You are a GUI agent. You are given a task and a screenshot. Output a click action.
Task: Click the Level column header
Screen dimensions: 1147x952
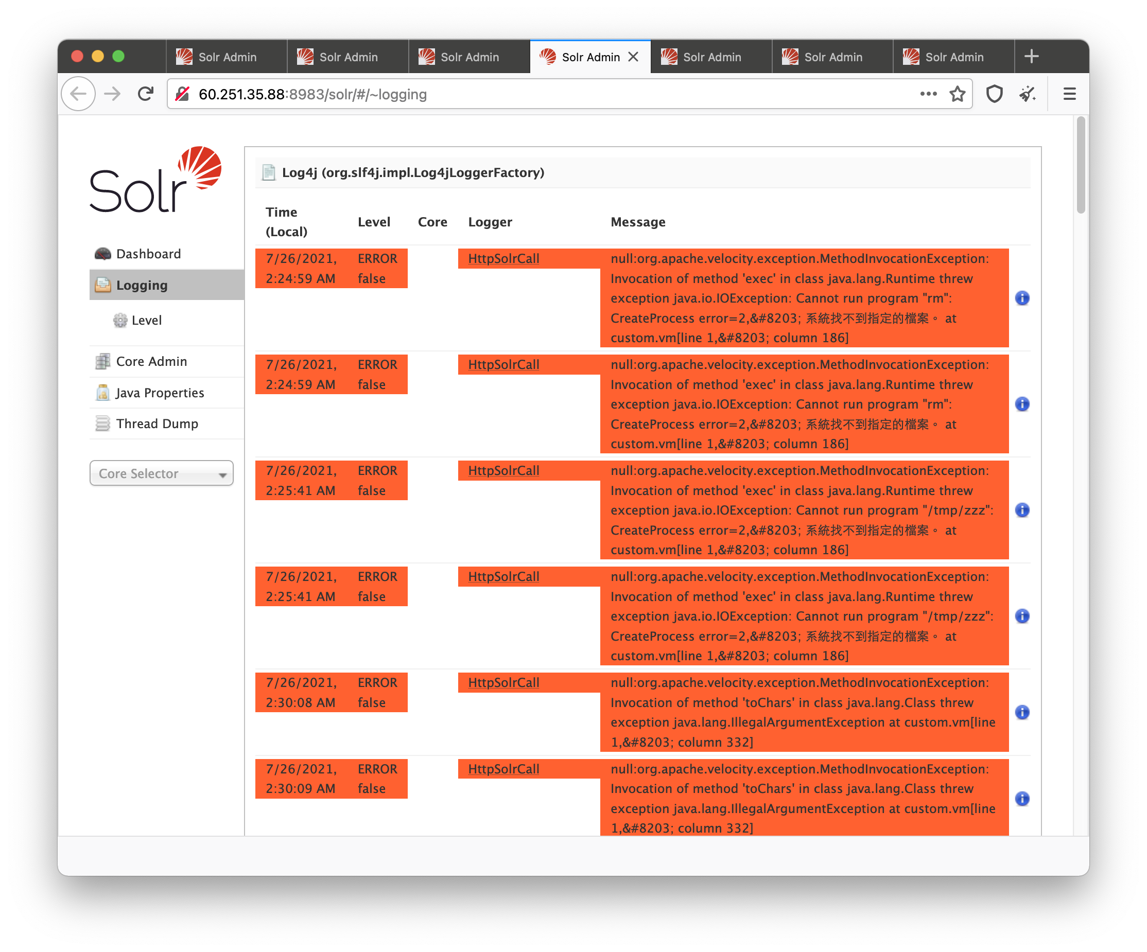tap(374, 222)
